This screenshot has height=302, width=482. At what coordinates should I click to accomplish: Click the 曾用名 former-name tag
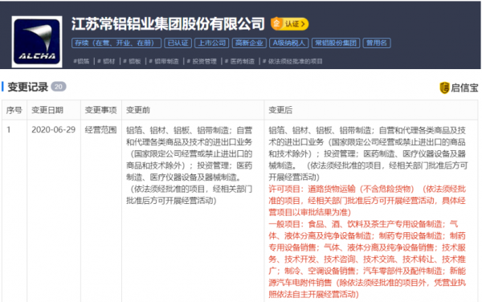click(377, 43)
